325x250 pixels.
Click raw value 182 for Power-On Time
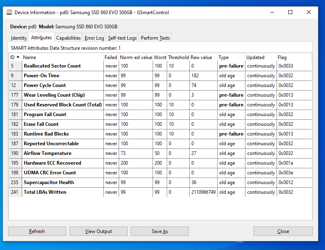tap(195, 76)
